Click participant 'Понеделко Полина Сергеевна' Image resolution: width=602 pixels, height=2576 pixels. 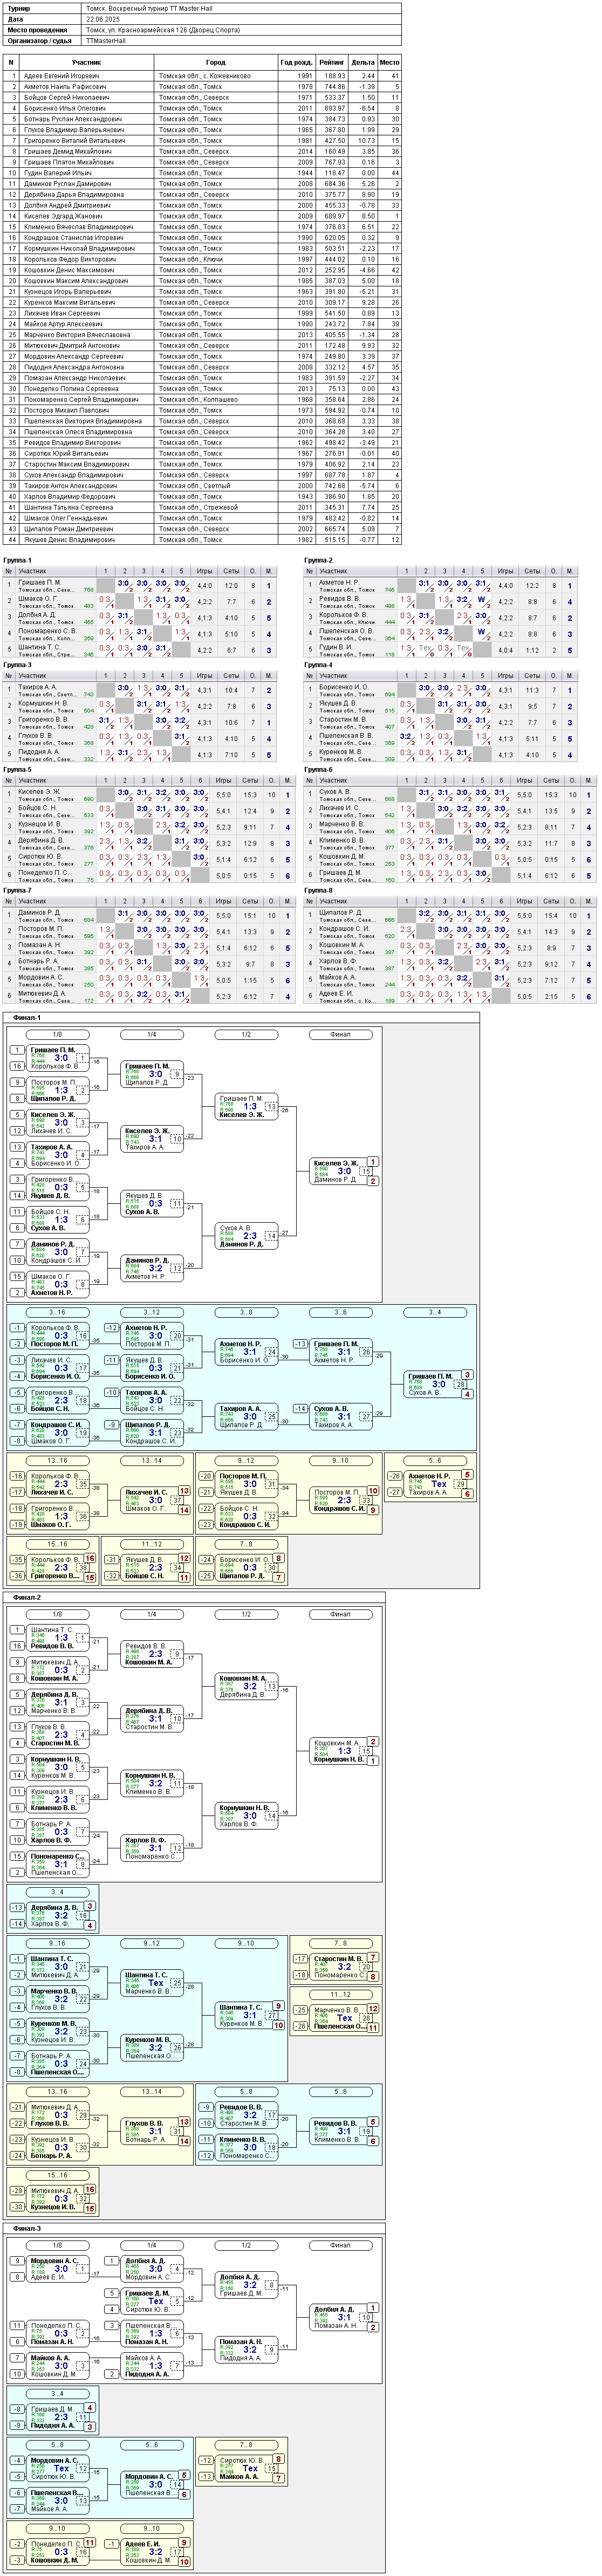coord(71,389)
